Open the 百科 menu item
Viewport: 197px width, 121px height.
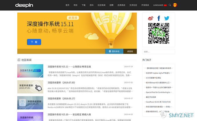point(92,5)
